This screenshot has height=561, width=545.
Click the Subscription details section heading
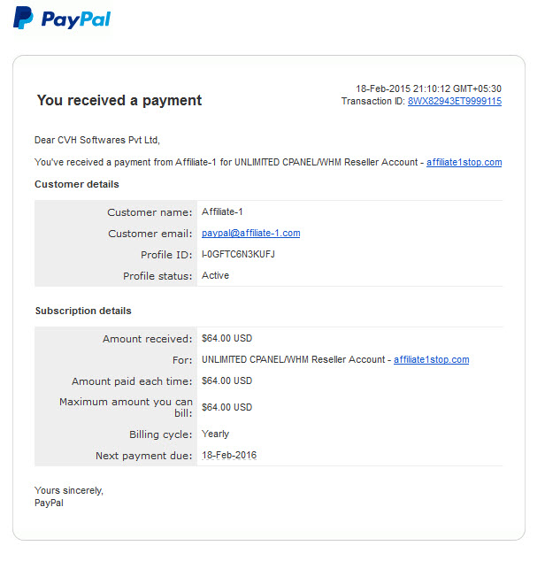tap(83, 311)
